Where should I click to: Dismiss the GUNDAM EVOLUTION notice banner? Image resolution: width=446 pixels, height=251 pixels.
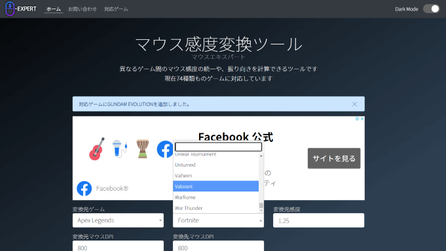coord(354,104)
